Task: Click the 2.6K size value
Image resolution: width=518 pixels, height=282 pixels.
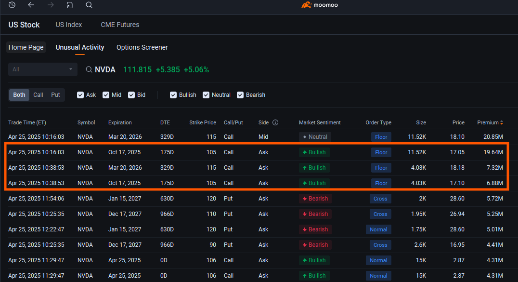Action: coord(420,245)
